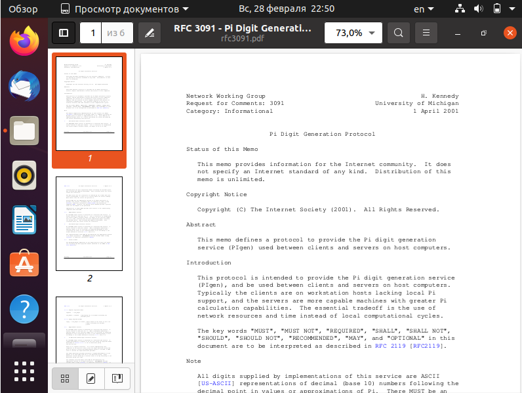Open the Просмотр документов app menu
Image resolution: width=522 pixels, height=393 pixels.
click(125, 9)
